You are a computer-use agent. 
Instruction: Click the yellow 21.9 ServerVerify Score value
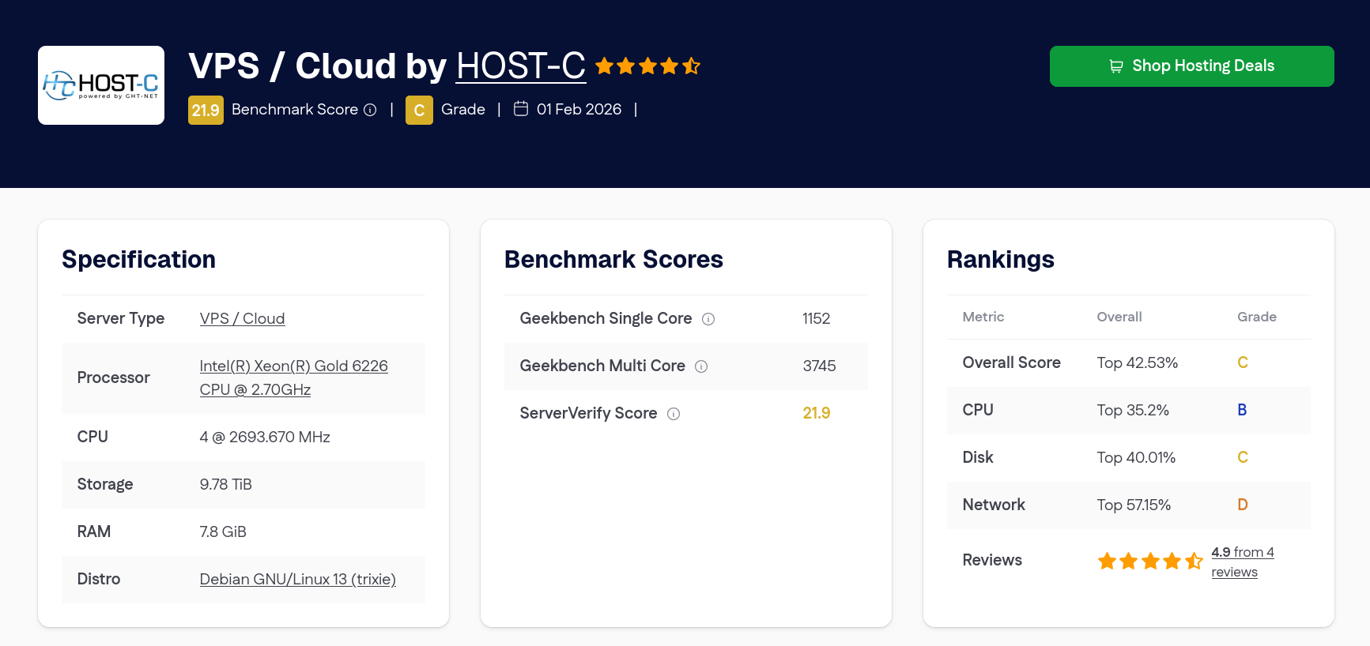pyautogui.click(x=817, y=413)
